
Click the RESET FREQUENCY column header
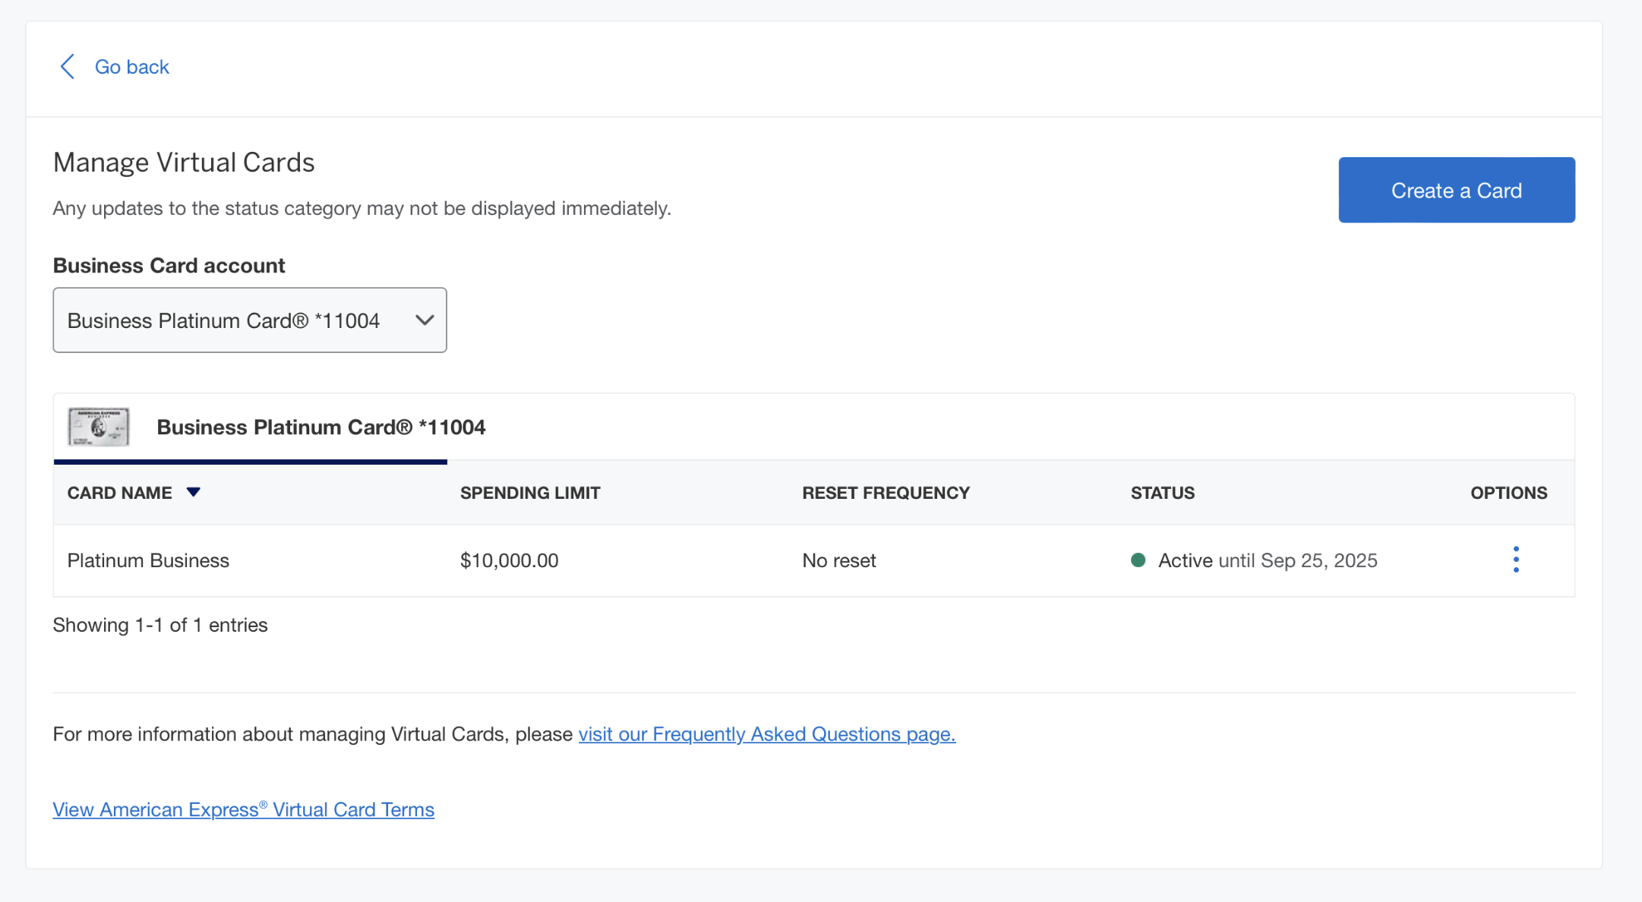point(886,493)
